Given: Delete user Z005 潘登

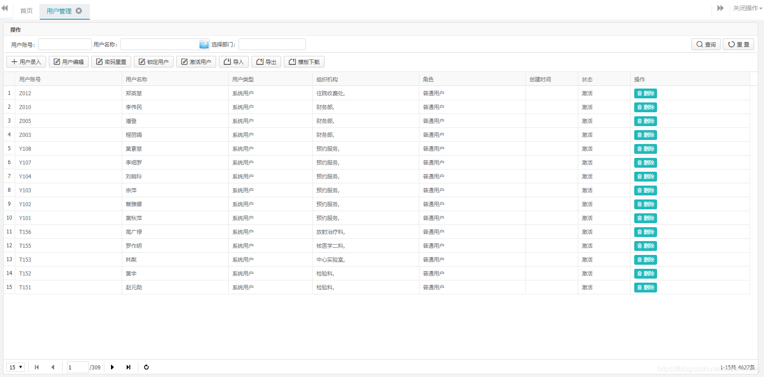Looking at the screenshot, I should (x=645, y=121).
